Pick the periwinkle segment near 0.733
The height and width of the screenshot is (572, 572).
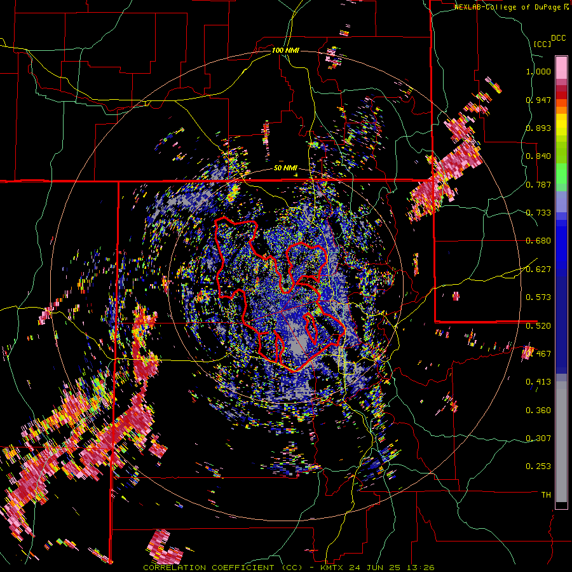[561, 202]
